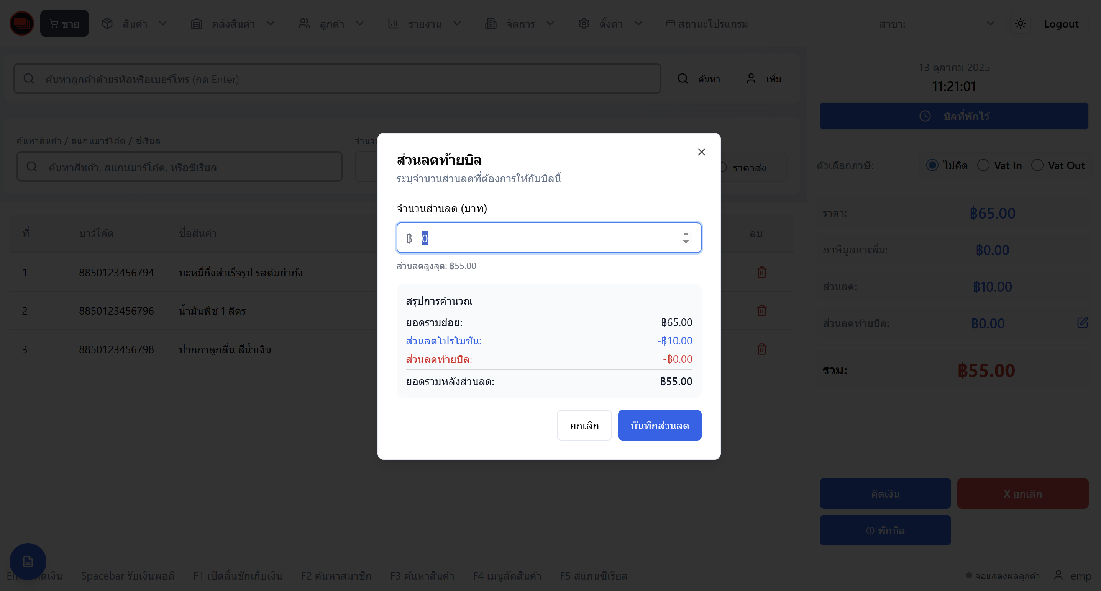This screenshot has width=1101, height=591.
Task: Toggle the light/dark theme sun icon
Action: point(1020,23)
